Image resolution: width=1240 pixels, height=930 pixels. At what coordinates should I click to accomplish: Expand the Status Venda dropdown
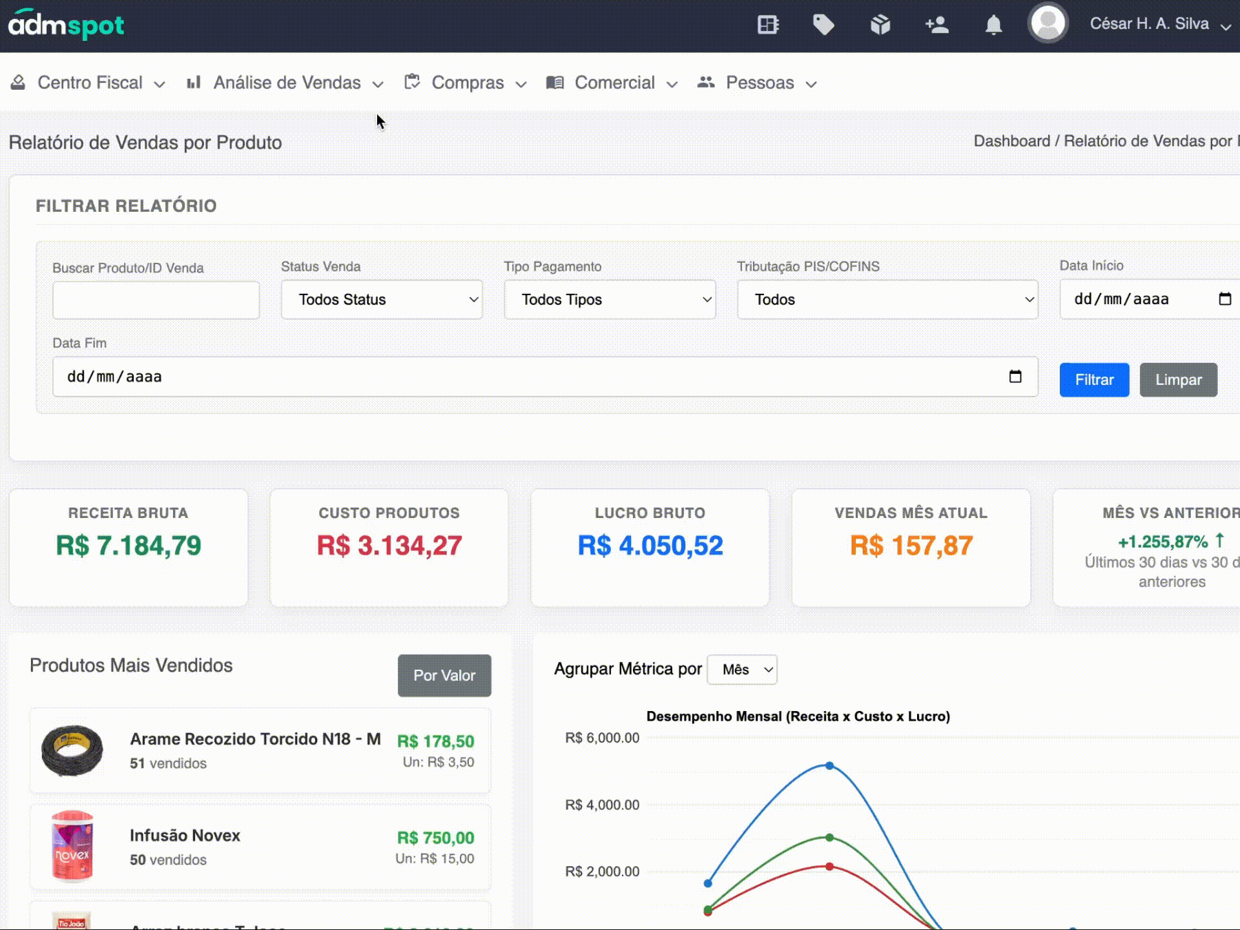coord(382,300)
